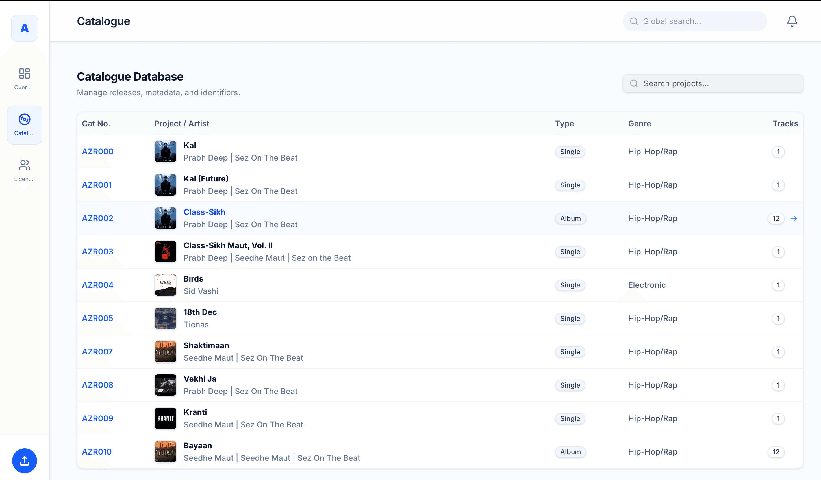Click the 'A' workspace logo
This screenshot has height=480, width=821.
pyautogui.click(x=24, y=28)
